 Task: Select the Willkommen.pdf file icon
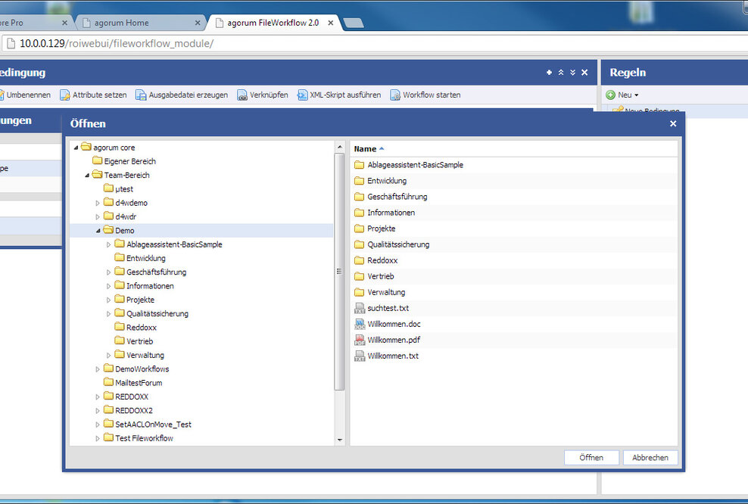coord(360,340)
